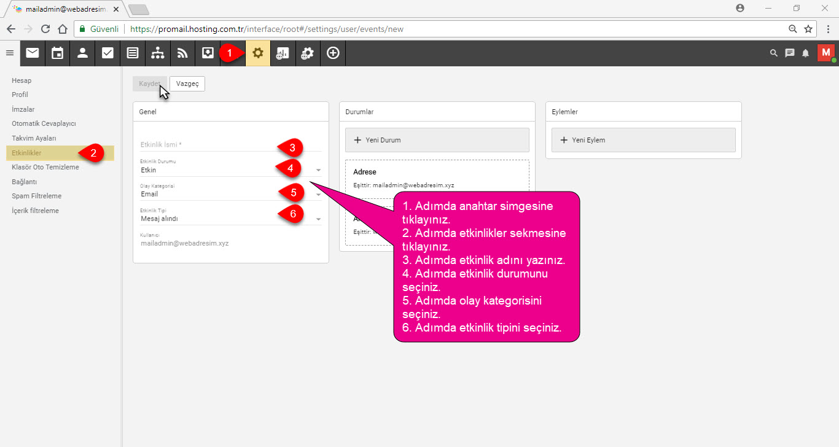Open the notes document icon

point(133,53)
